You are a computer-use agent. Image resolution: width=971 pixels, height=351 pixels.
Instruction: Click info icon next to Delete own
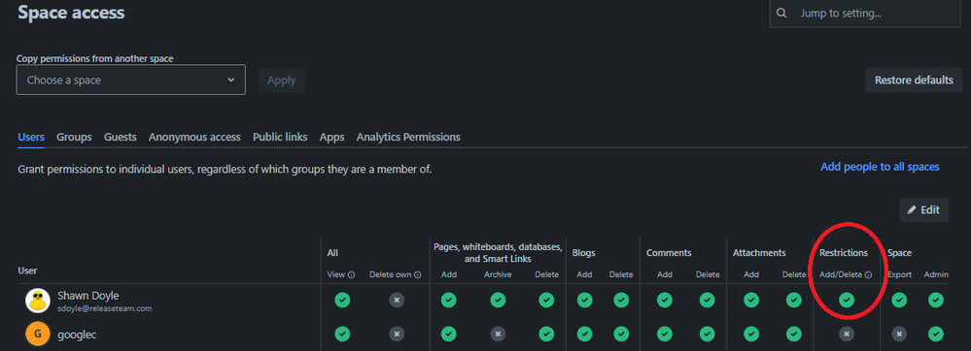click(x=417, y=275)
